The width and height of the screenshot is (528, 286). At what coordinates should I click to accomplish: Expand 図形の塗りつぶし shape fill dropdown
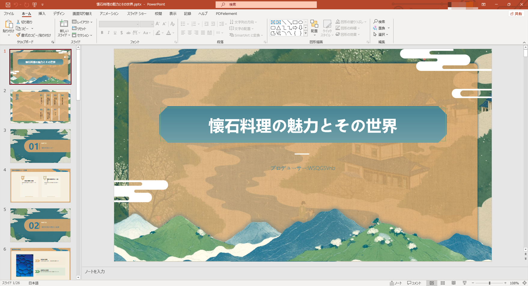[351, 22]
